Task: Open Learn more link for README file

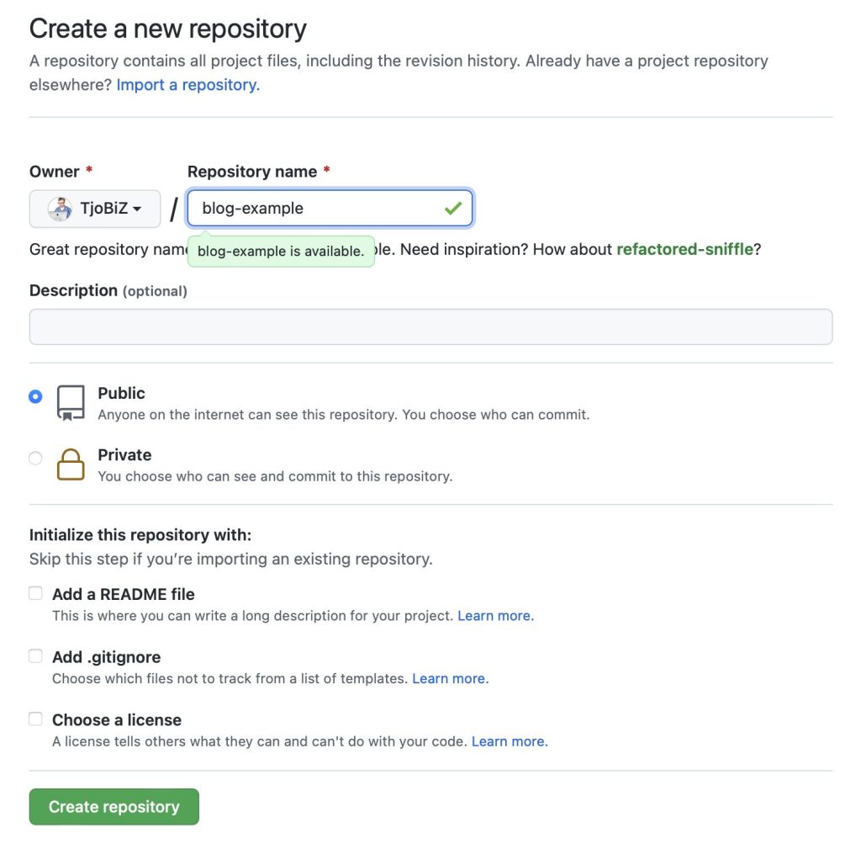Action: 495,616
